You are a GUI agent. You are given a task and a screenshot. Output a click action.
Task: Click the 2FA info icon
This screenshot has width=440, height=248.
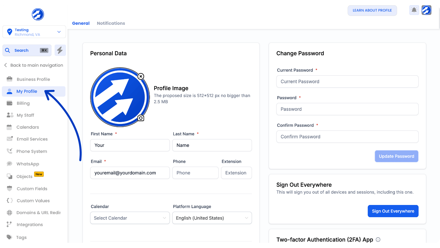click(378, 239)
